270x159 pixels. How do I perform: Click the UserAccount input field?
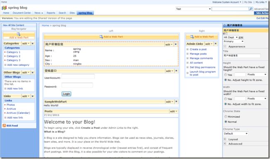pyautogui.click(x=78, y=77)
